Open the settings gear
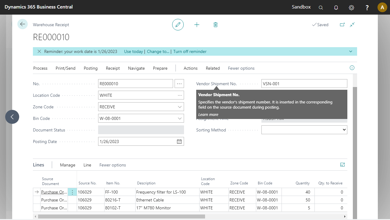This screenshot has width=390, height=220. pos(351,8)
